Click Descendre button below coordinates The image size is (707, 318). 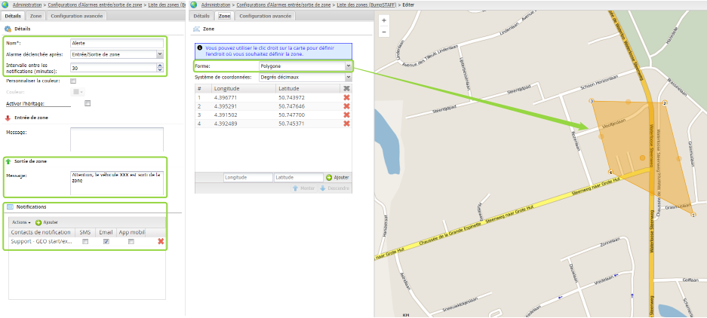point(335,188)
